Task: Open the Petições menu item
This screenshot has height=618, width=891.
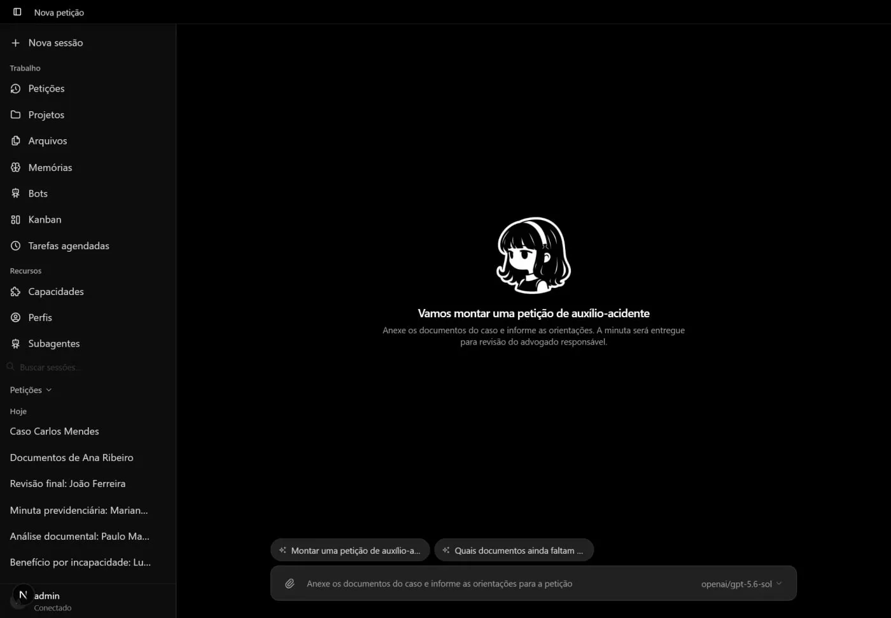Action: pyautogui.click(x=88, y=88)
